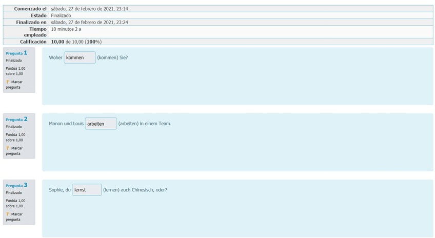Click the '(lernen) auch Chinesisch, oder?' text

[135, 190]
